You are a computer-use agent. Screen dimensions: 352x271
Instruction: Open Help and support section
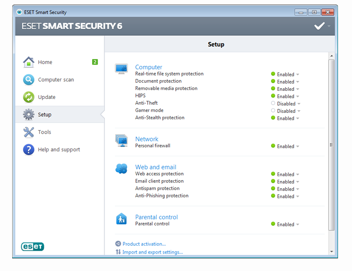click(60, 150)
